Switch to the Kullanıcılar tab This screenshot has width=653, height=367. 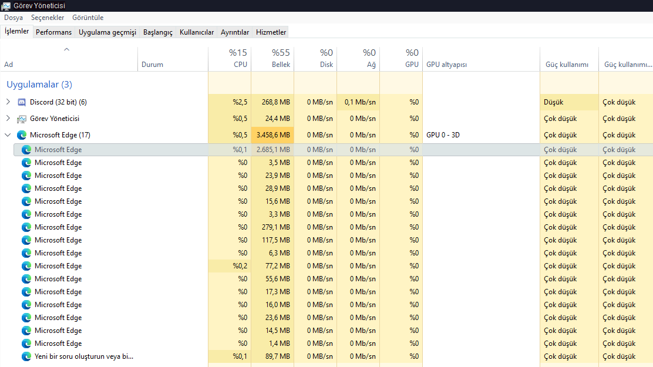tap(197, 32)
